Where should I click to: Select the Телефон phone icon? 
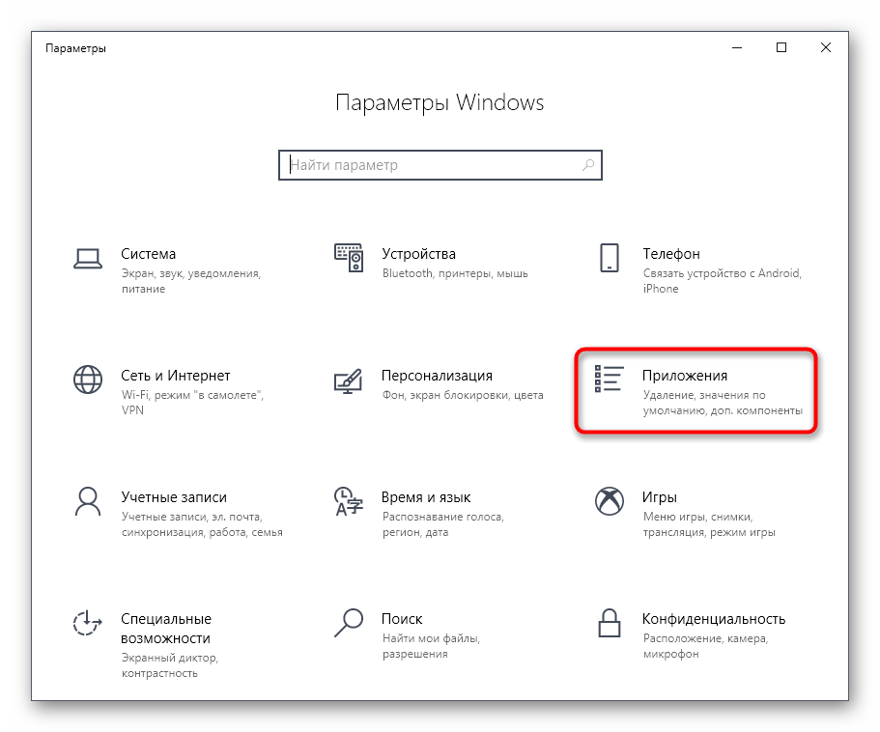click(610, 258)
